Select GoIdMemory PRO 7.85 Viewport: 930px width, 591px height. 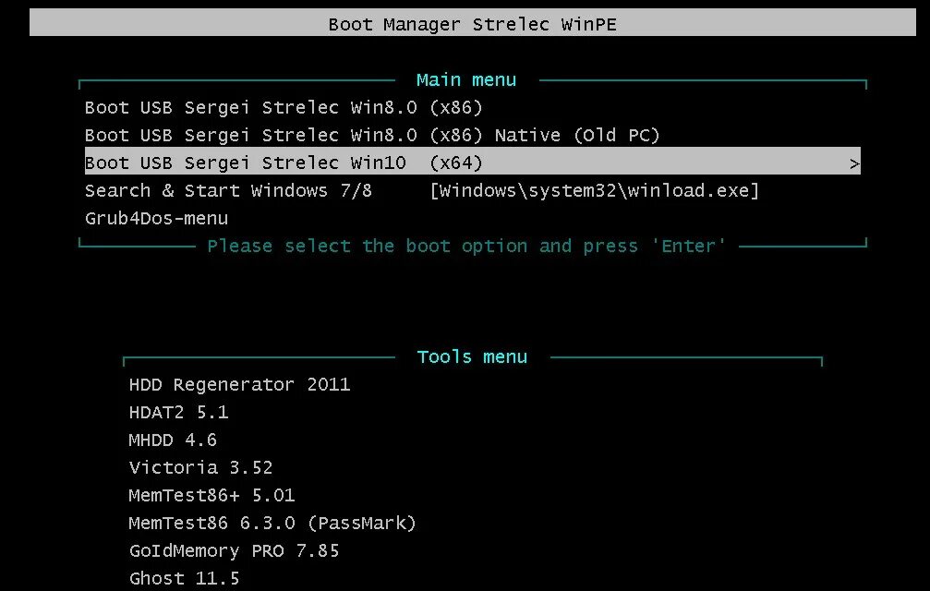click(x=233, y=550)
